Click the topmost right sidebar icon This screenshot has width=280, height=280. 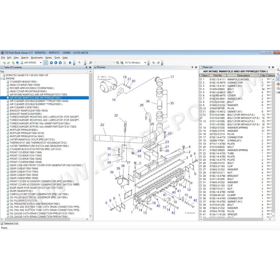[x=278, y=69]
